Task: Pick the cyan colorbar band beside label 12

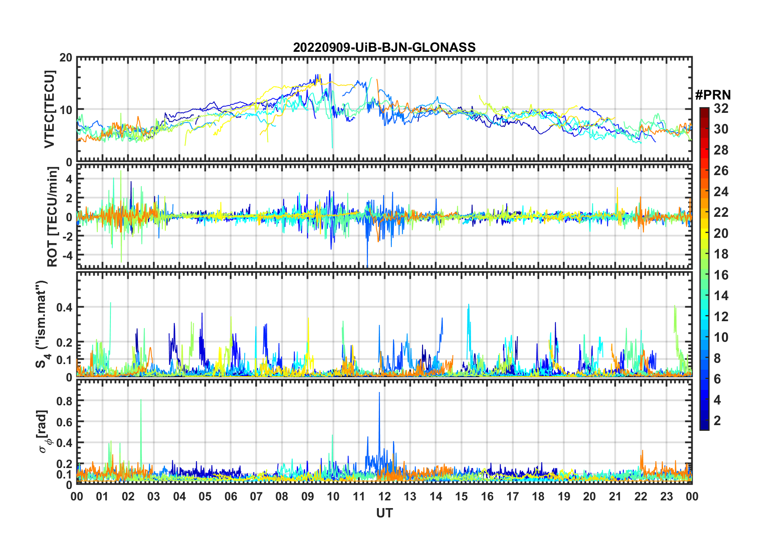Action: [704, 316]
